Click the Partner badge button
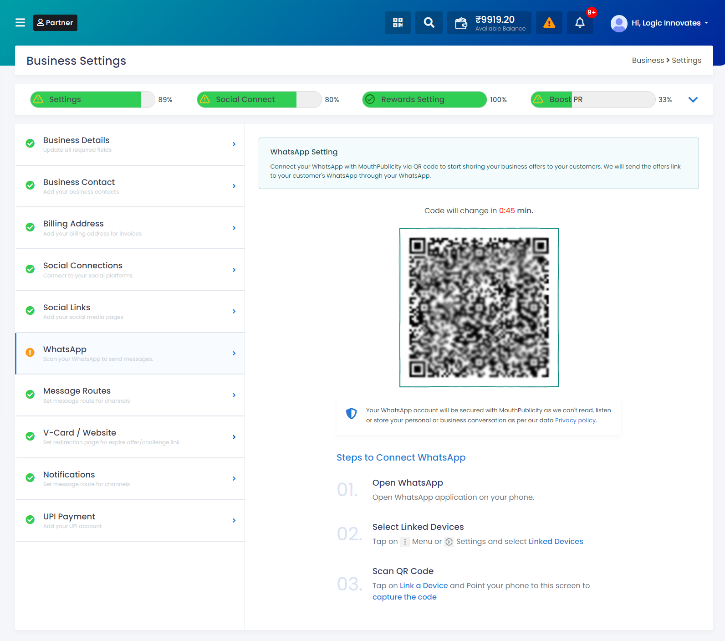This screenshot has height=641, width=725. coord(55,22)
